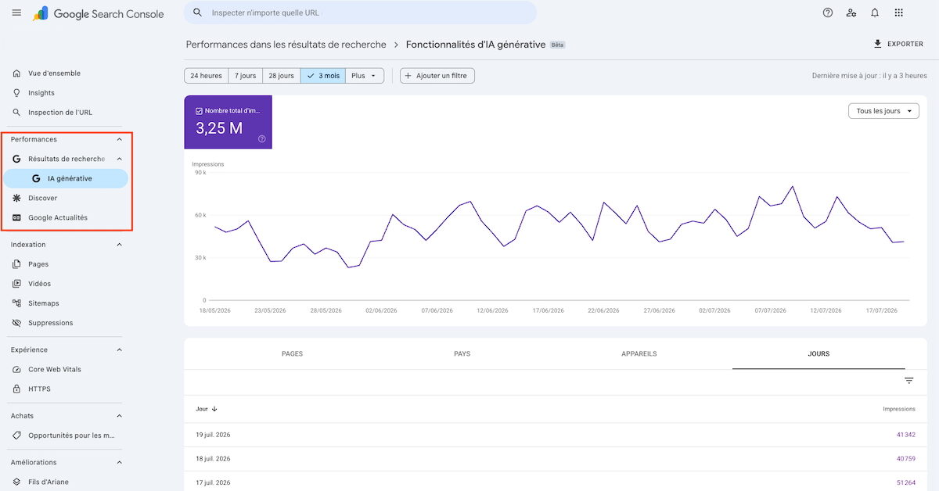Switch to the APPAREILS tab
Image resolution: width=939 pixels, height=491 pixels.
(639, 354)
